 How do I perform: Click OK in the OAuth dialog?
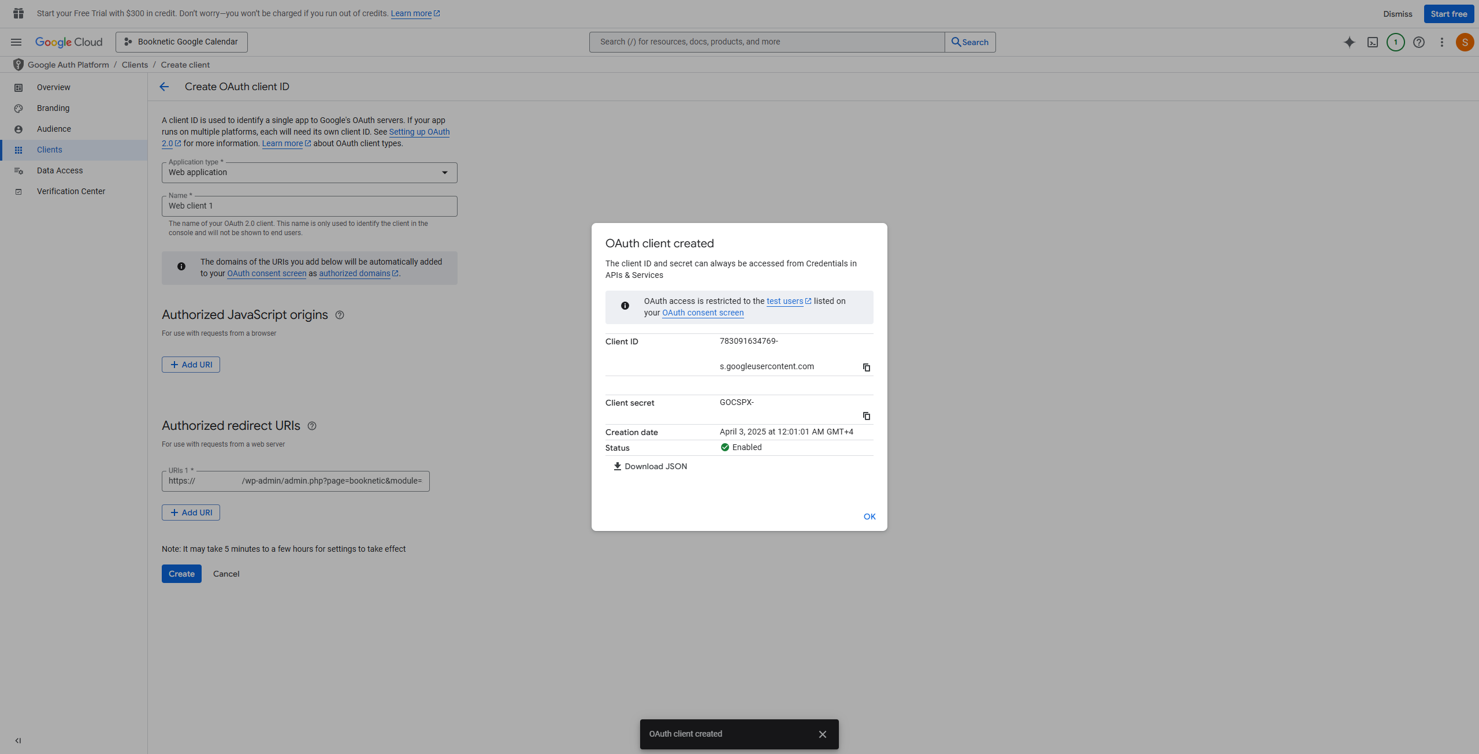tap(869, 517)
